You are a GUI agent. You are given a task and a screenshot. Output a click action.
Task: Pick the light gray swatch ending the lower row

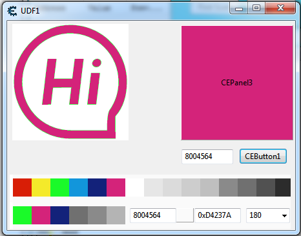(116, 215)
